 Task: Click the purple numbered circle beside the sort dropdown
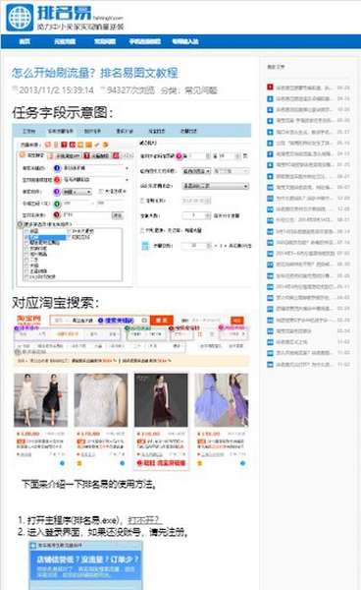click(57, 192)
